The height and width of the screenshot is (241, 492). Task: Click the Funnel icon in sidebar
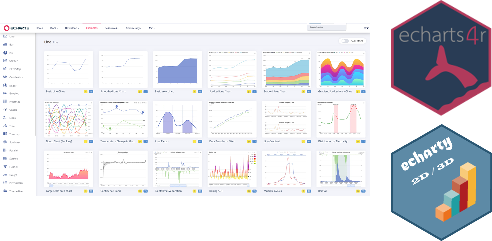coord(5,167)
